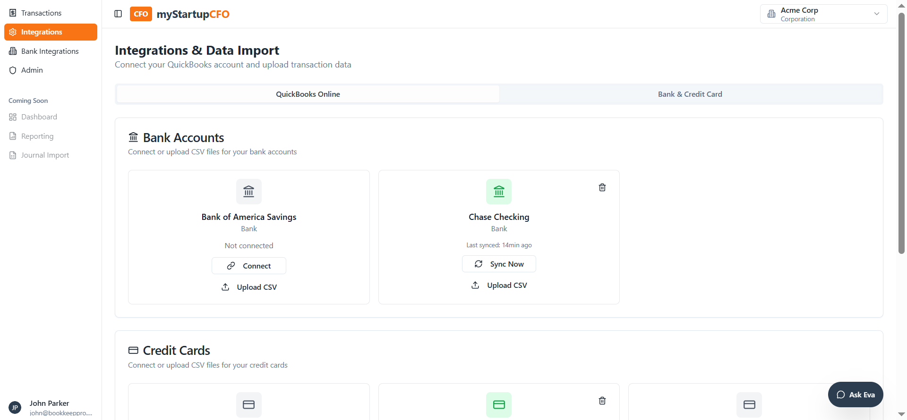Sync Chase Checking now

tap(499, 264)
